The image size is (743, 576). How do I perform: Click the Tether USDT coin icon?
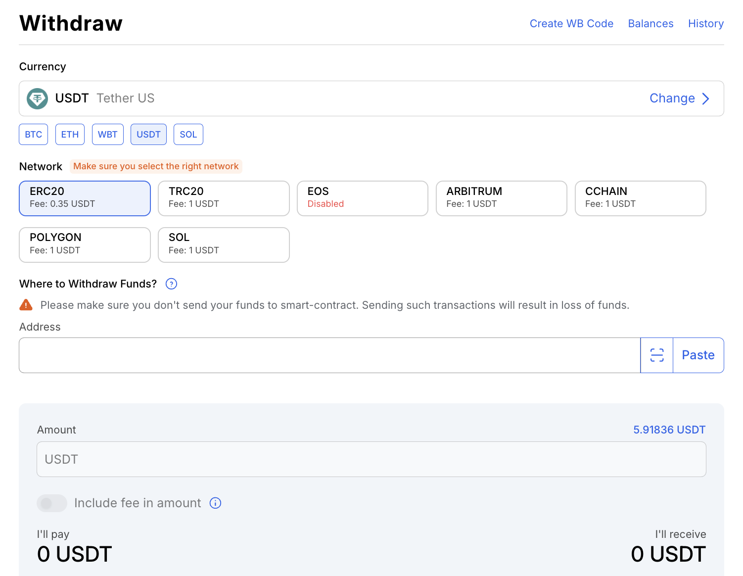tap(37, 98)
